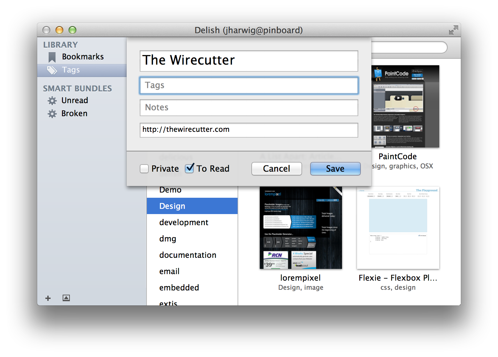Edit the title field The Wirecutter
This screenshot has width=498, height=357.
coord(249,61)
